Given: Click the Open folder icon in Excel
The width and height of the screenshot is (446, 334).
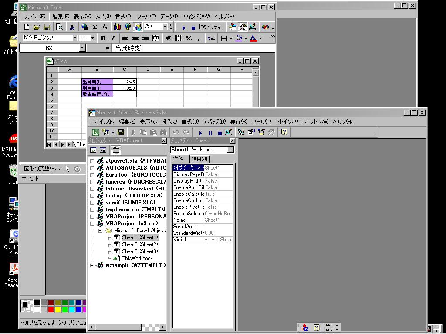Looking at the screenshot, I should pos(37,27).
